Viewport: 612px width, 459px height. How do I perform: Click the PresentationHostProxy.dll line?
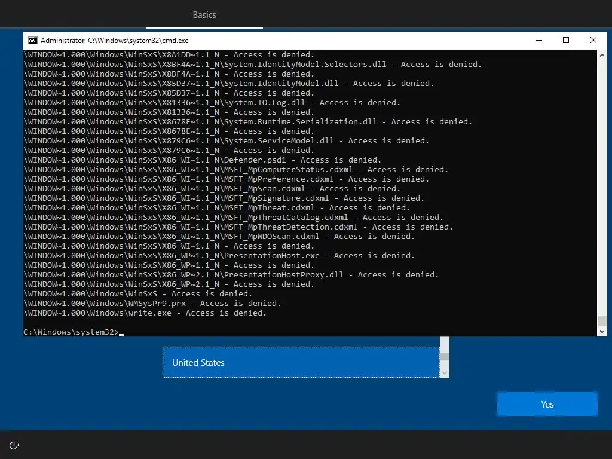pyautogui.click(x=231, y=275)
